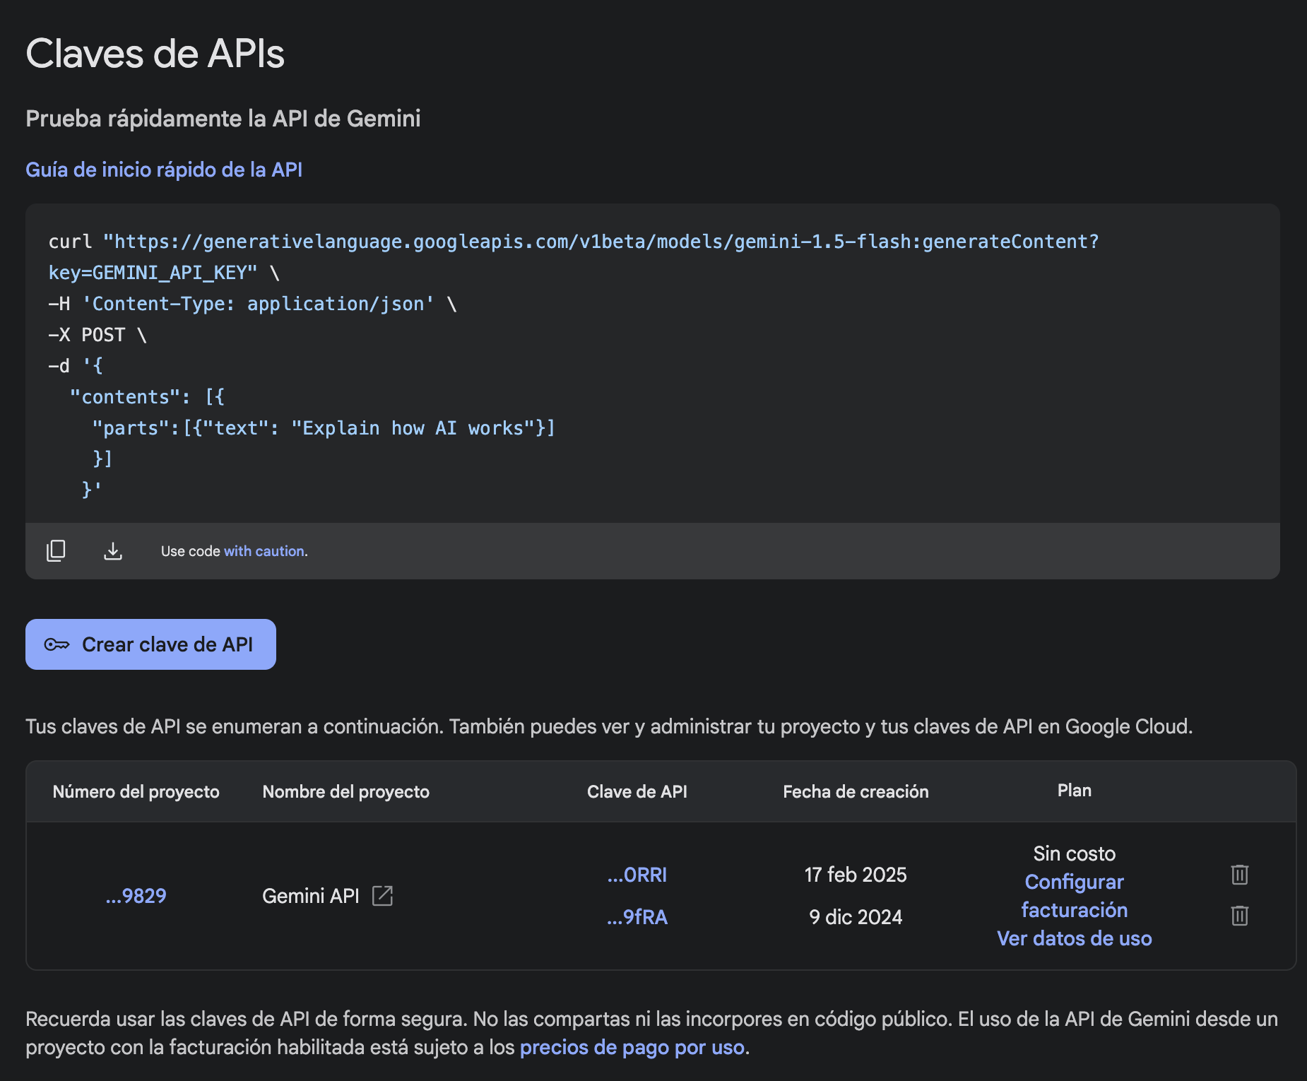Select the Gemini API project name
This screenshot has width=1307, height=1081.
pos(311,896)
